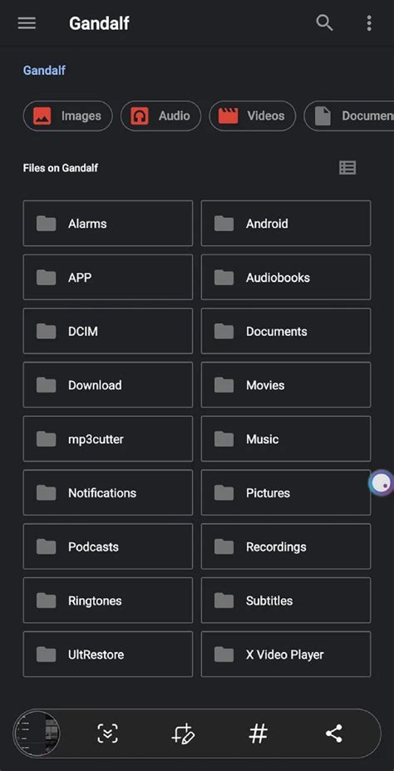Open the Movies folder

tap(285, 384)
